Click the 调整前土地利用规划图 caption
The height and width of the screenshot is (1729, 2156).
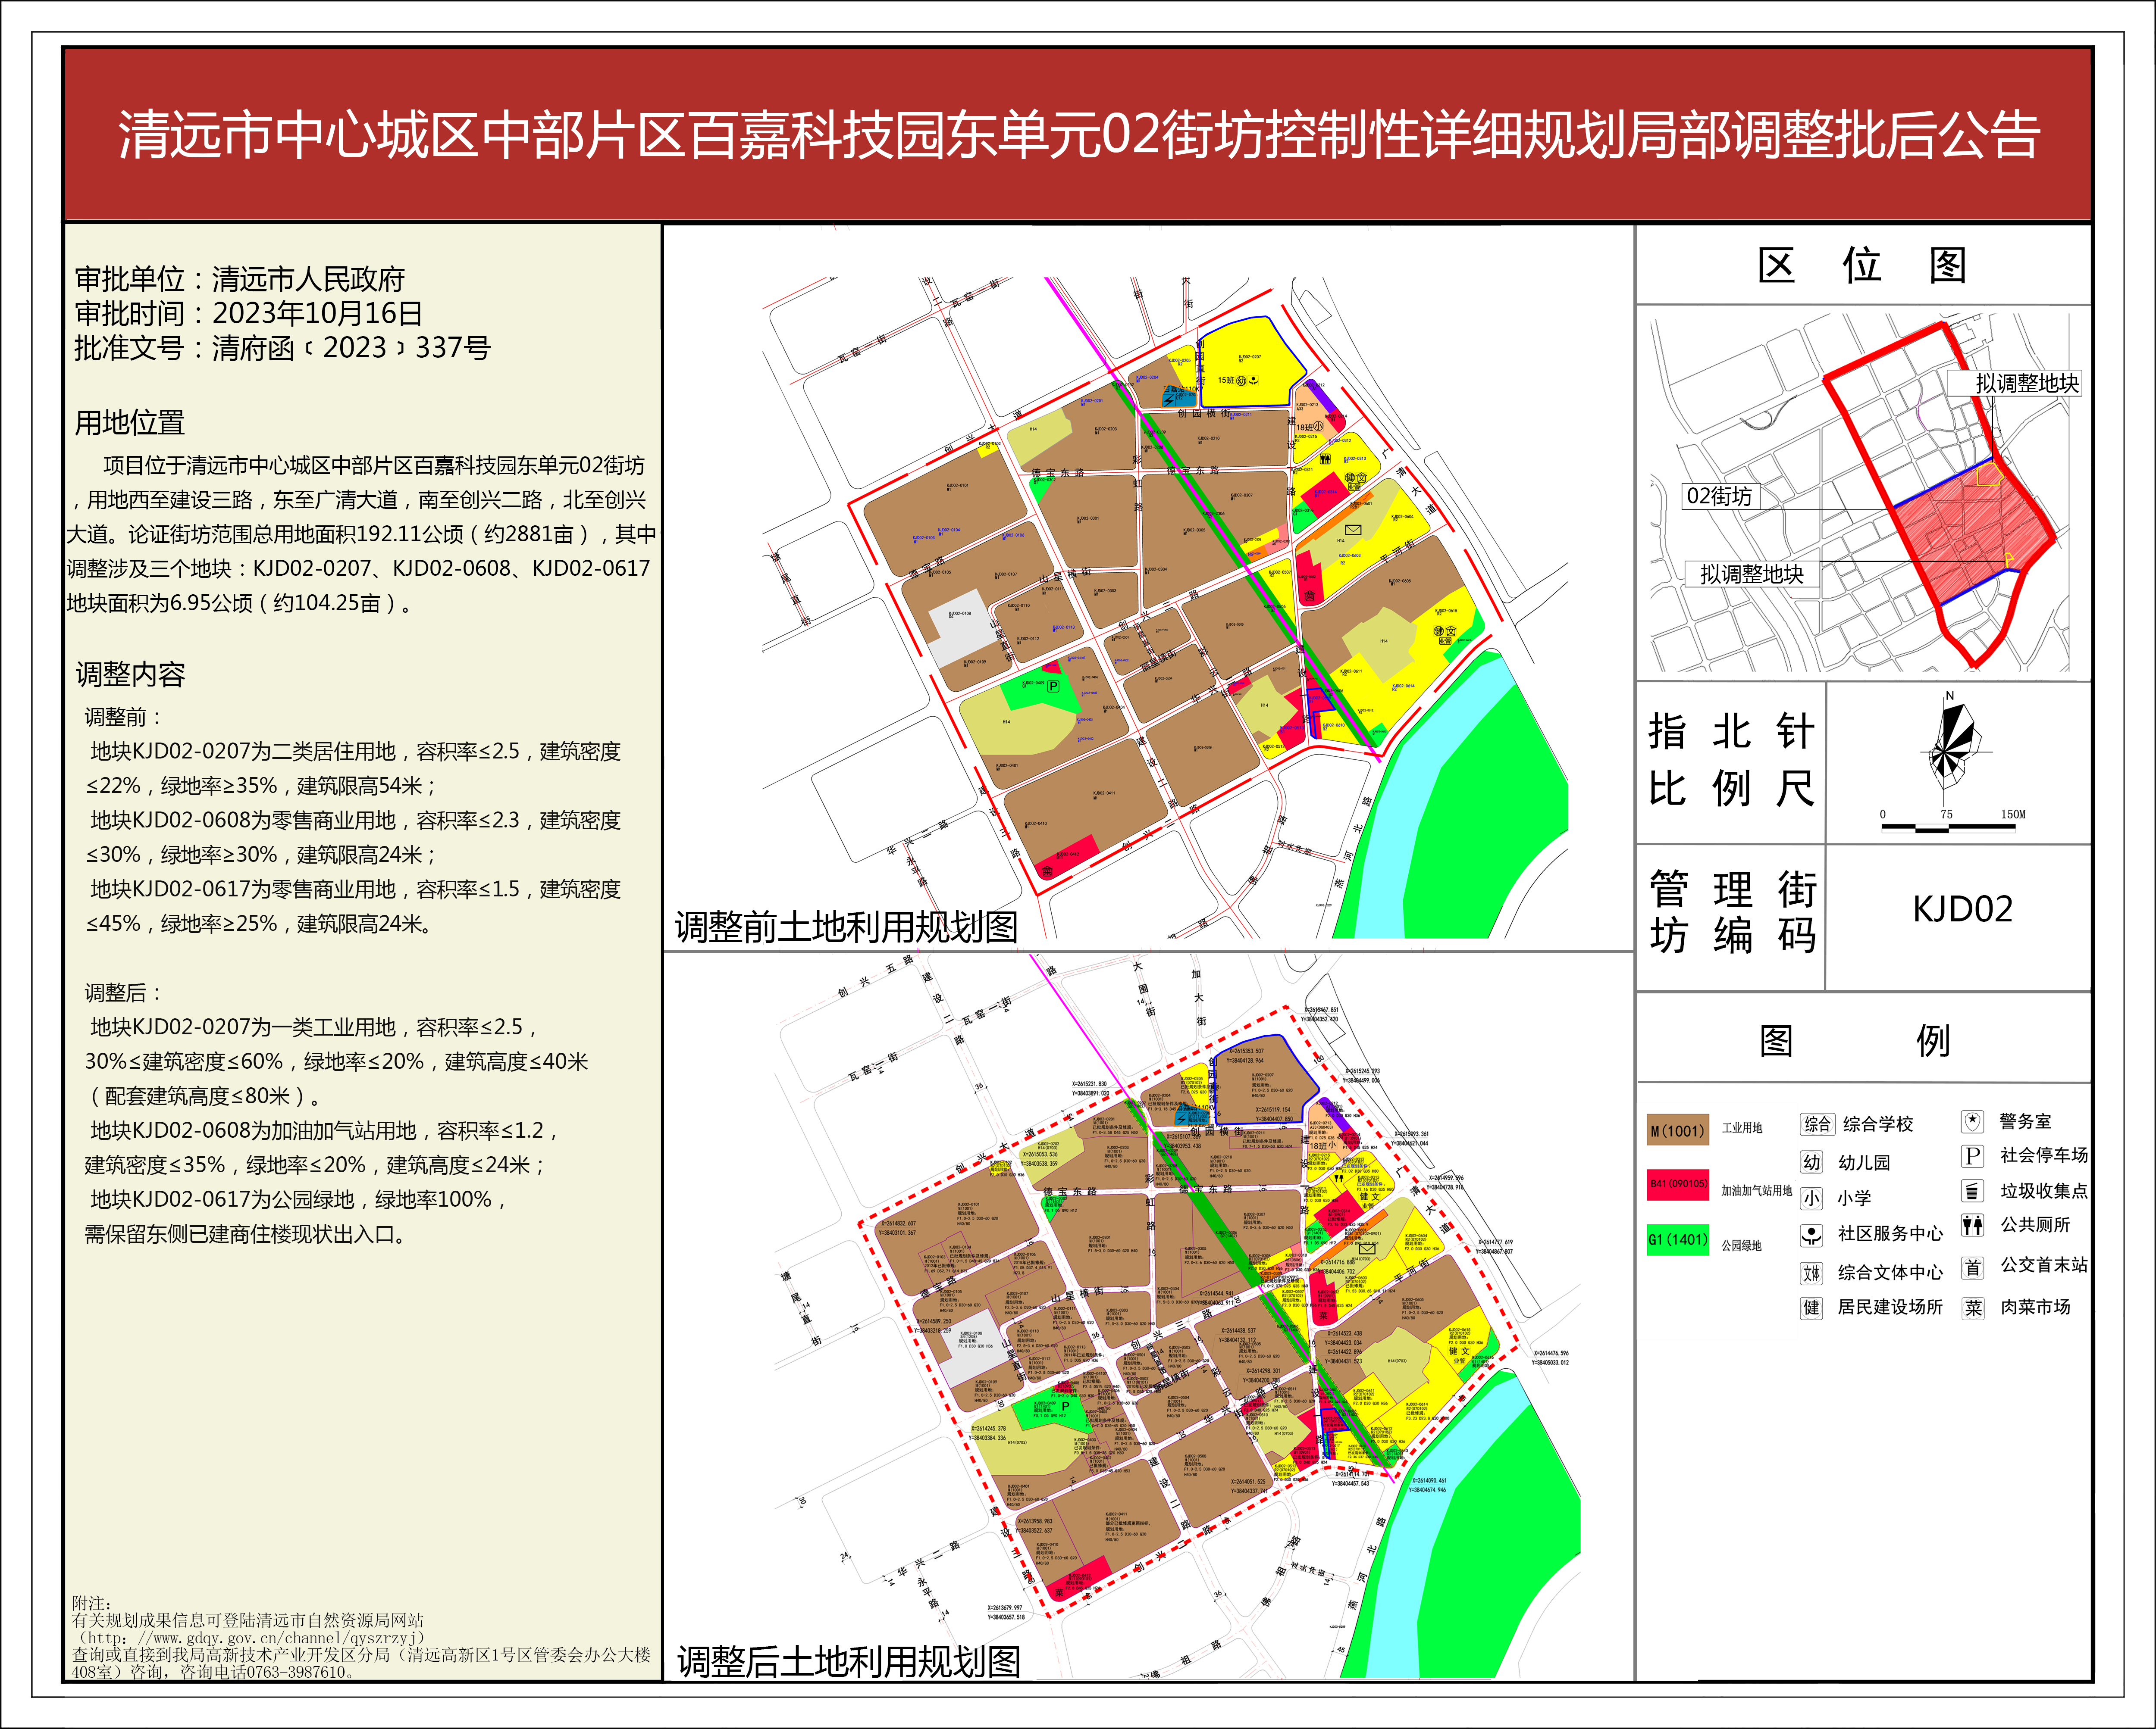tap(846, 927)
